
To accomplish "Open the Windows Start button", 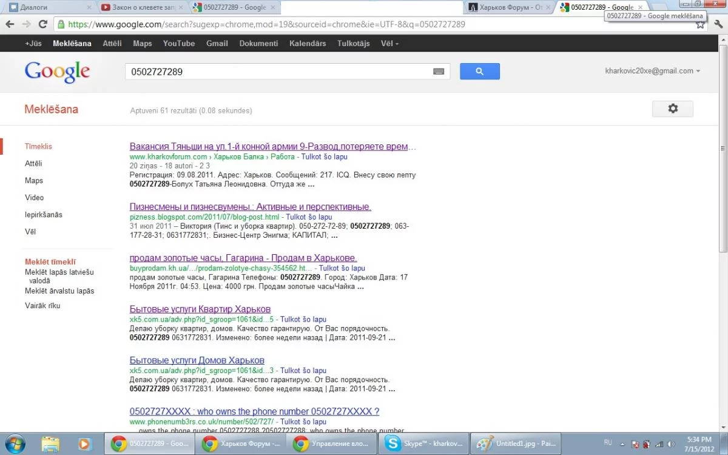I will (15, 443).
